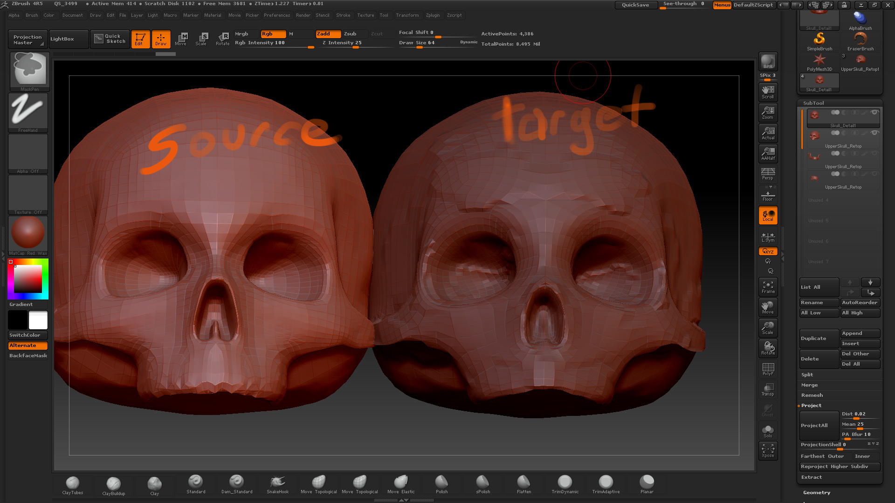Toggle Persp perspective view
Screen dimensions: 895x503
768,174
